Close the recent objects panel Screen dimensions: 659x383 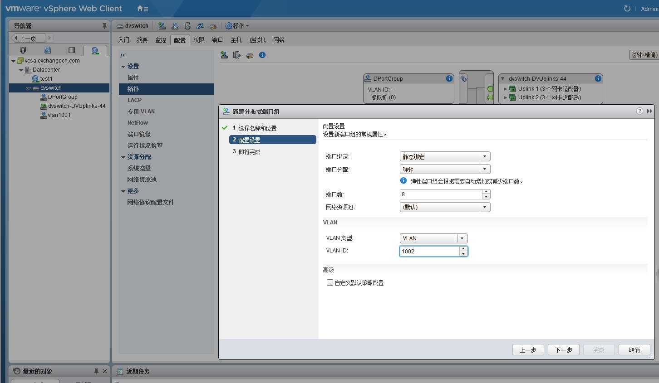pos(105,371)
